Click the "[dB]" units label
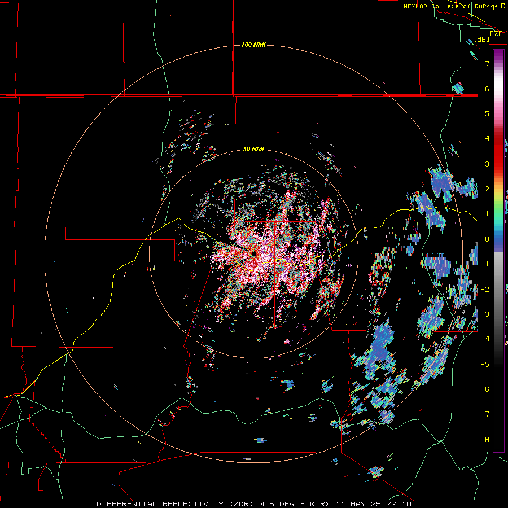The image size is (508, 508). coord(482,39)
